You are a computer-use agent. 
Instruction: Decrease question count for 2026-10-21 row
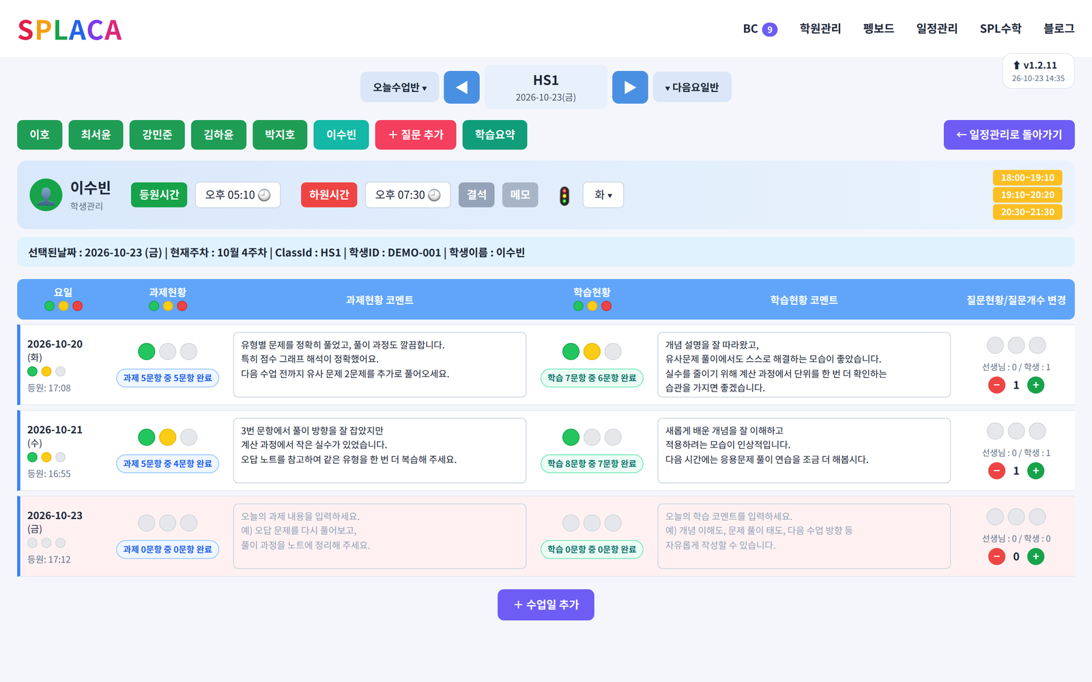[x=996, y=471]
